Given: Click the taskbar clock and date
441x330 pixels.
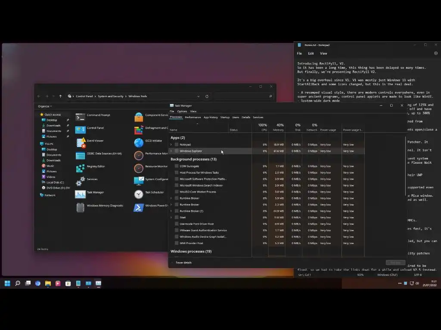Looking at the screenshot, I should 430,283.
